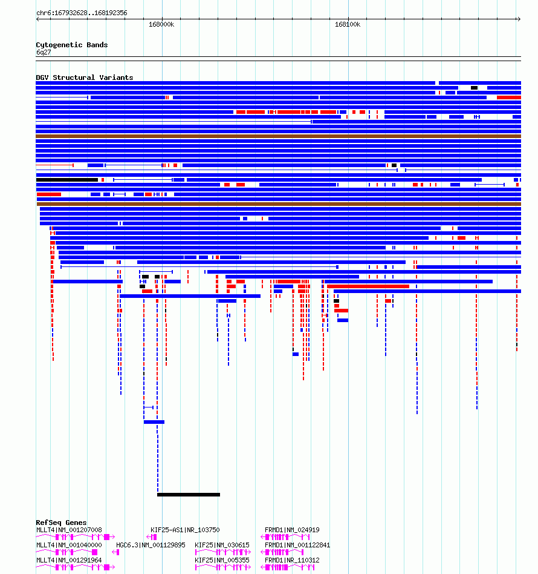Click the 6q27 band label
Screen dimensions: 538x574
pyautogui.click(x=44, y=52)
